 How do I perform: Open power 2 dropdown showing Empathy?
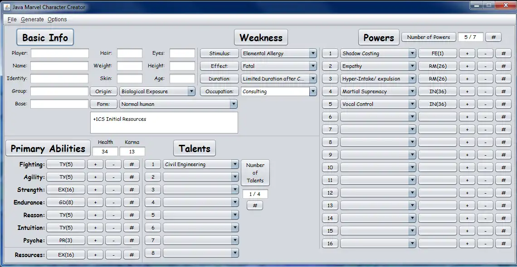[378, 66]
